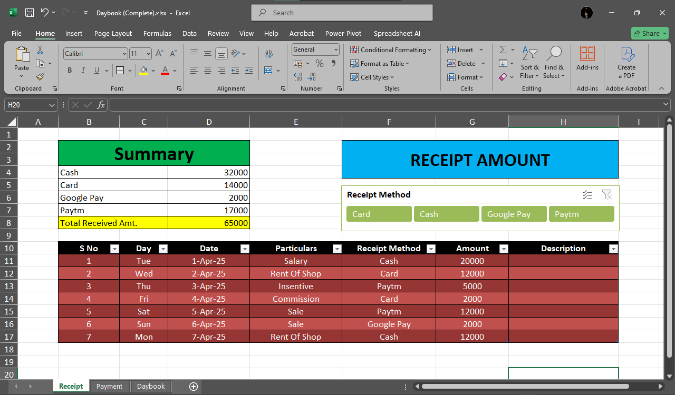Screen dimensions: 675x395
Task: Select the Google Pay slicer button
Action: (514, 214)
